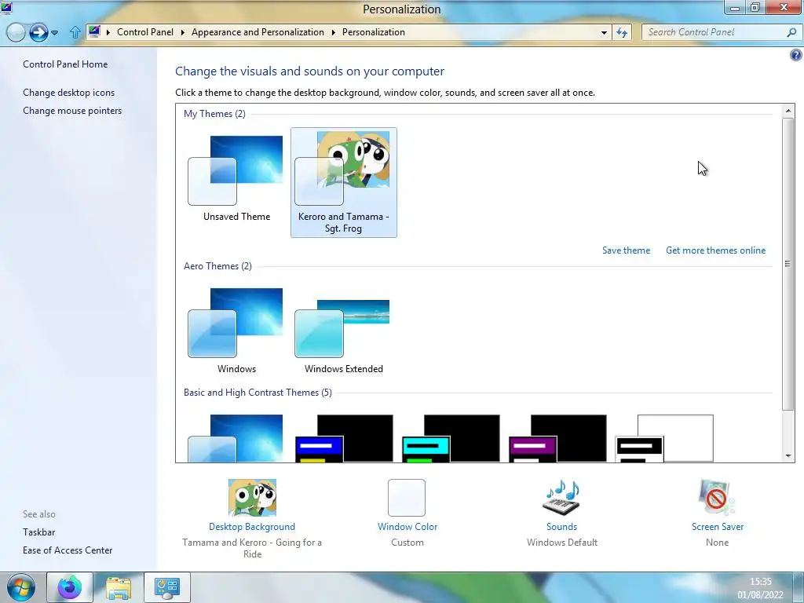Click the Back navigation button

(16, 32)
